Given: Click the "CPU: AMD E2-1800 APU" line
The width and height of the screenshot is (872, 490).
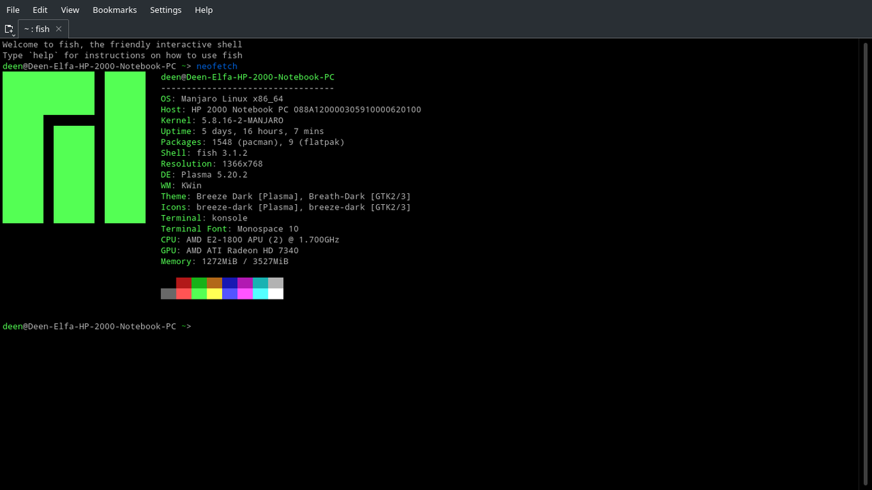Looking at the screenshot, I should [250, 240].
